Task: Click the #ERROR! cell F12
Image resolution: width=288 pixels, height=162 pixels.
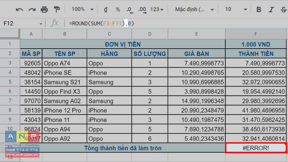Action: click(256, 148)
